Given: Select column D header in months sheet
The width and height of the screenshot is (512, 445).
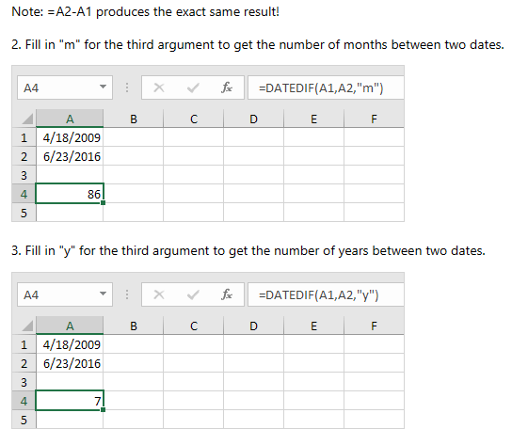Looking at the screenshot, I should [254, 119].
